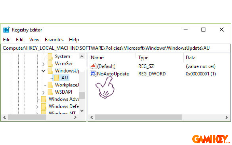This screenshot has width=232, height=145.
Task: Click the values pane scroll left arrow
Action: (92, 117)
